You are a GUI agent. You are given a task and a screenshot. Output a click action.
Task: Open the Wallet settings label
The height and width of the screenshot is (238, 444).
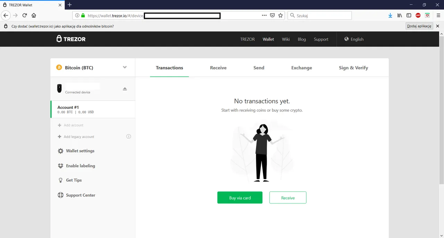pos(80,151)
